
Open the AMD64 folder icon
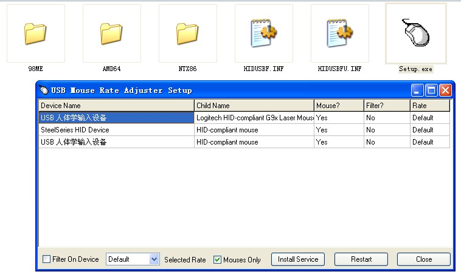tap(111, 33)
